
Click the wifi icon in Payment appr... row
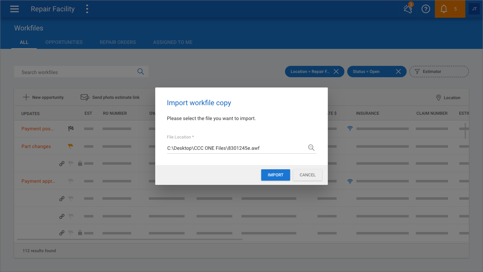coord(350,181)
